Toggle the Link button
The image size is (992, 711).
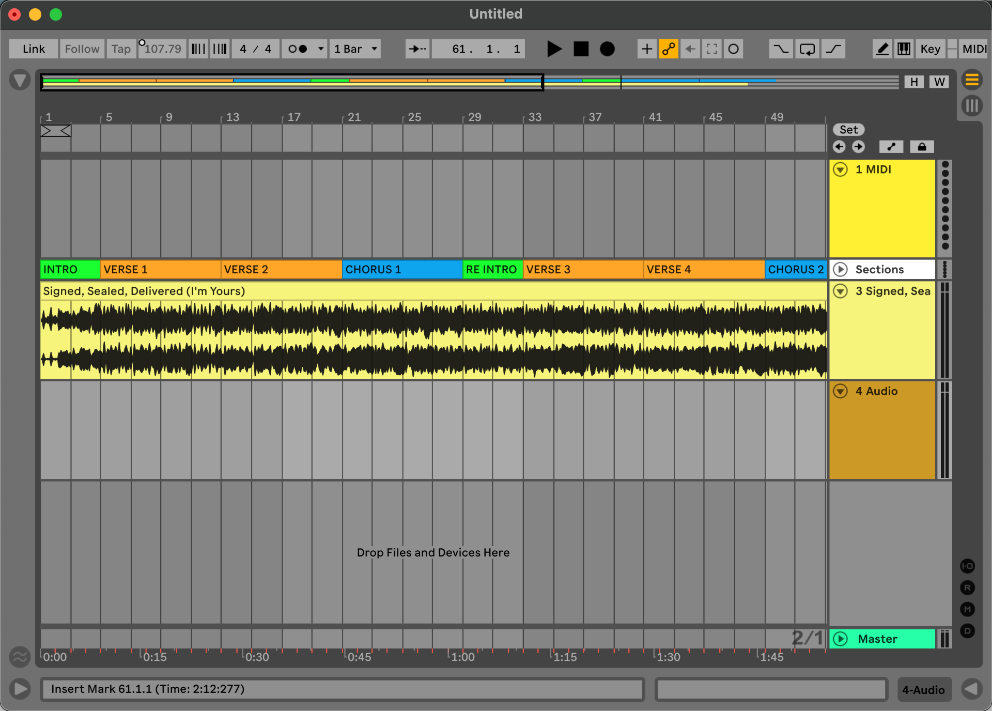click(34, 49)
